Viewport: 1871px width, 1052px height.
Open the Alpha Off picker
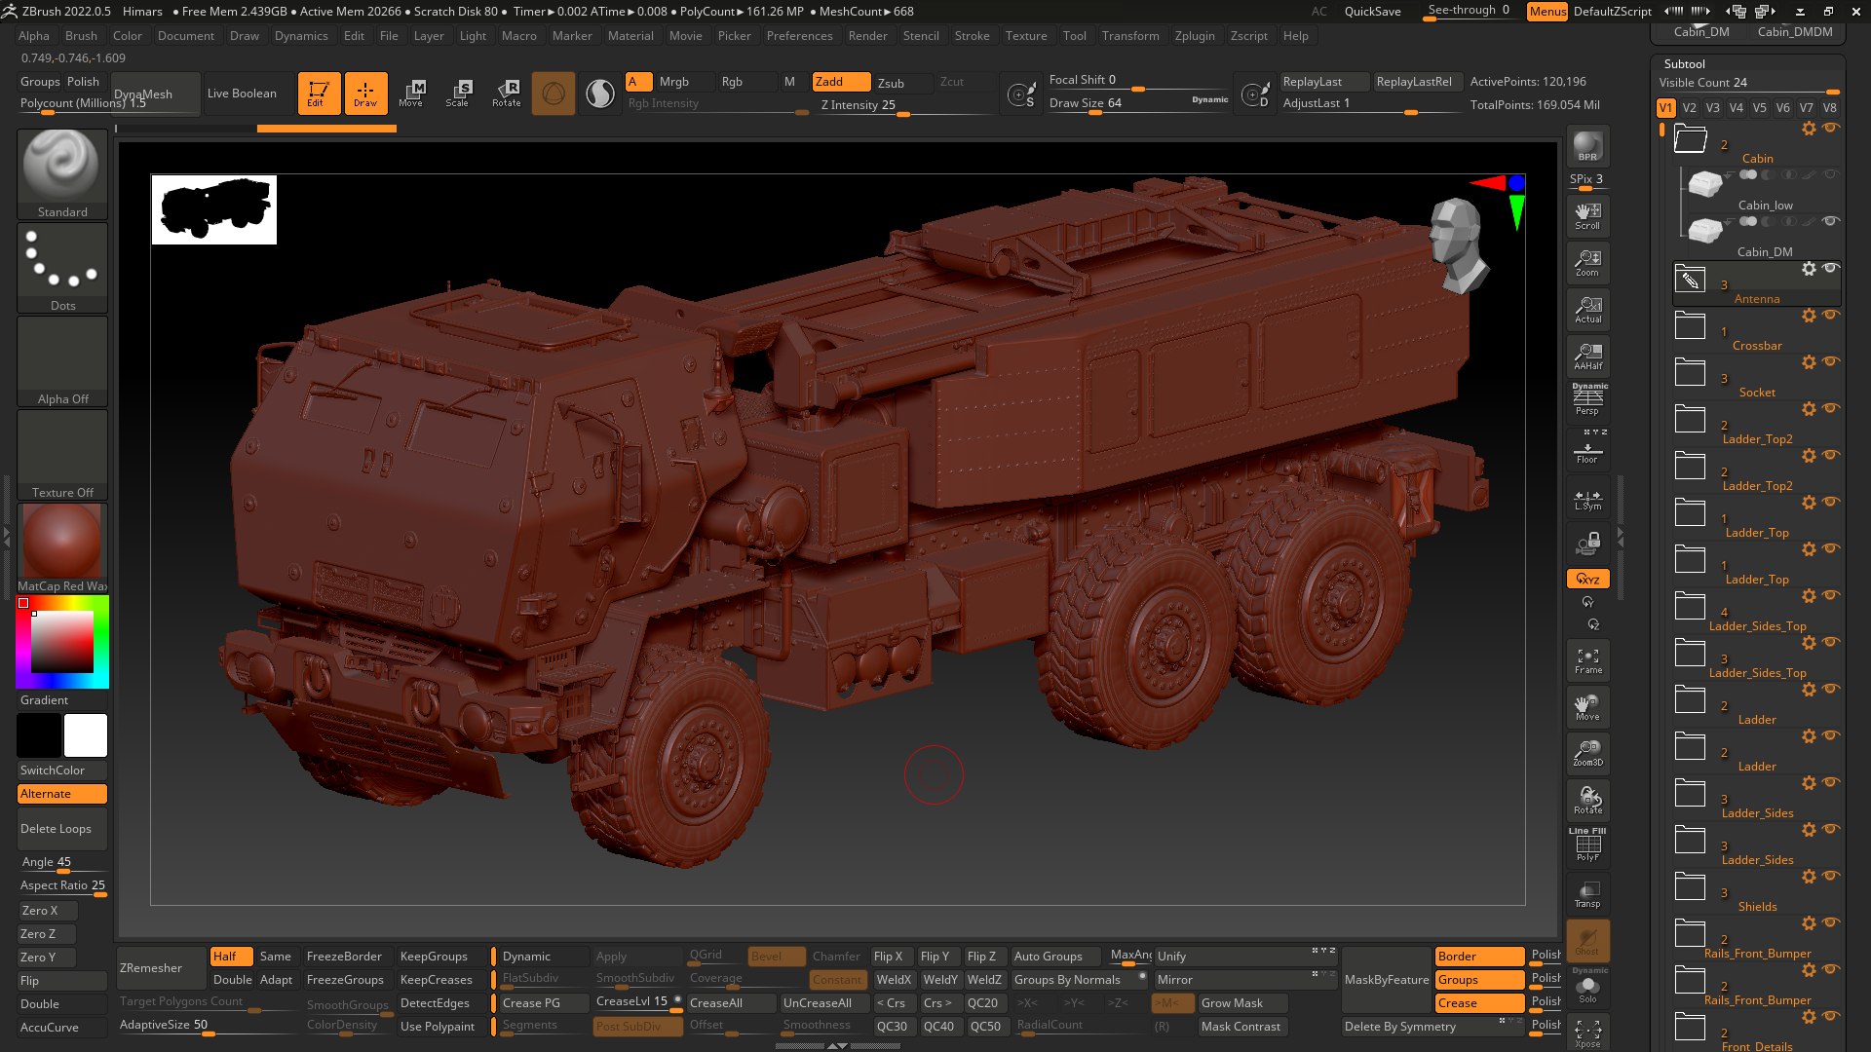(62, 361)
